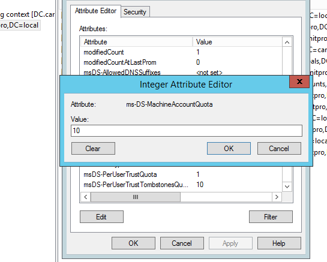Cancel the Integer Attribute Editor dialog
The height and width of the screenshot is (262, 327).
279,149
